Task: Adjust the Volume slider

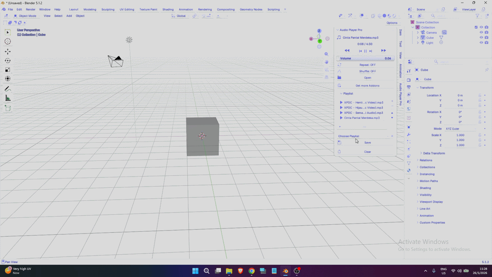Action: pos(365,58)
